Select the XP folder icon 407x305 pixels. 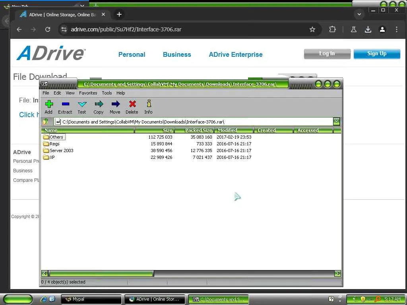(46, 157)
